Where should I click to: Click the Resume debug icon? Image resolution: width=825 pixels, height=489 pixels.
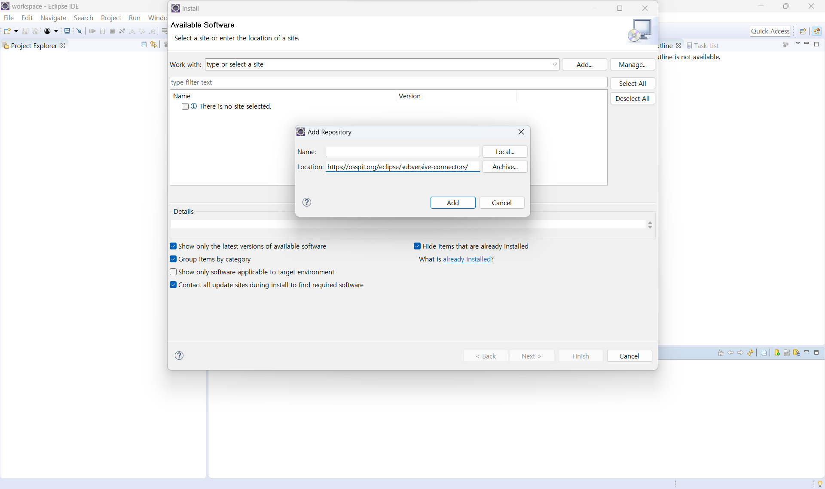coord(92,31)
